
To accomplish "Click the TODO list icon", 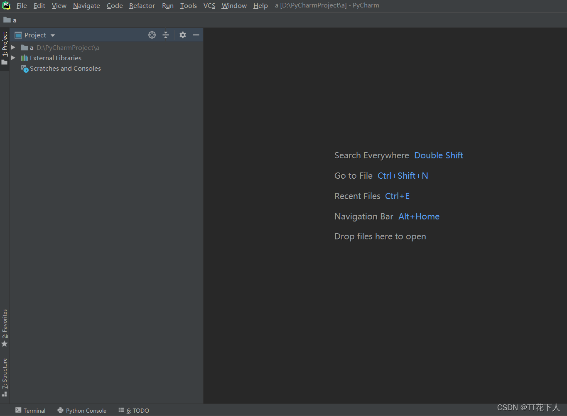I will pos(121,410).
